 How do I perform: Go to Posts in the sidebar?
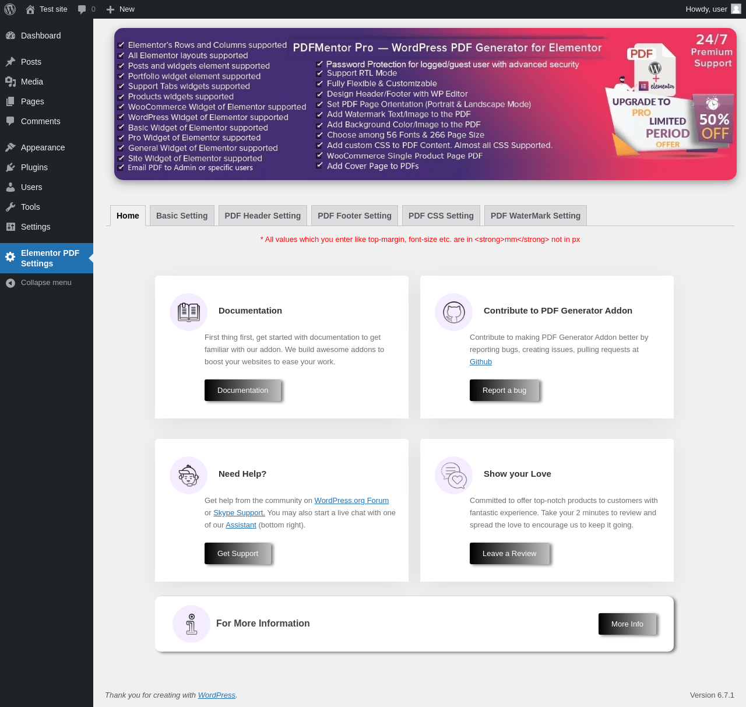point(47,62)
